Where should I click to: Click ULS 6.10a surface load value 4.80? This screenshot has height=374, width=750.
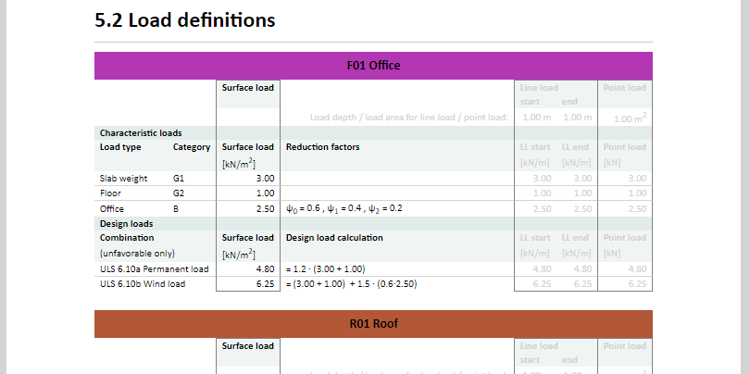[264, 268]
